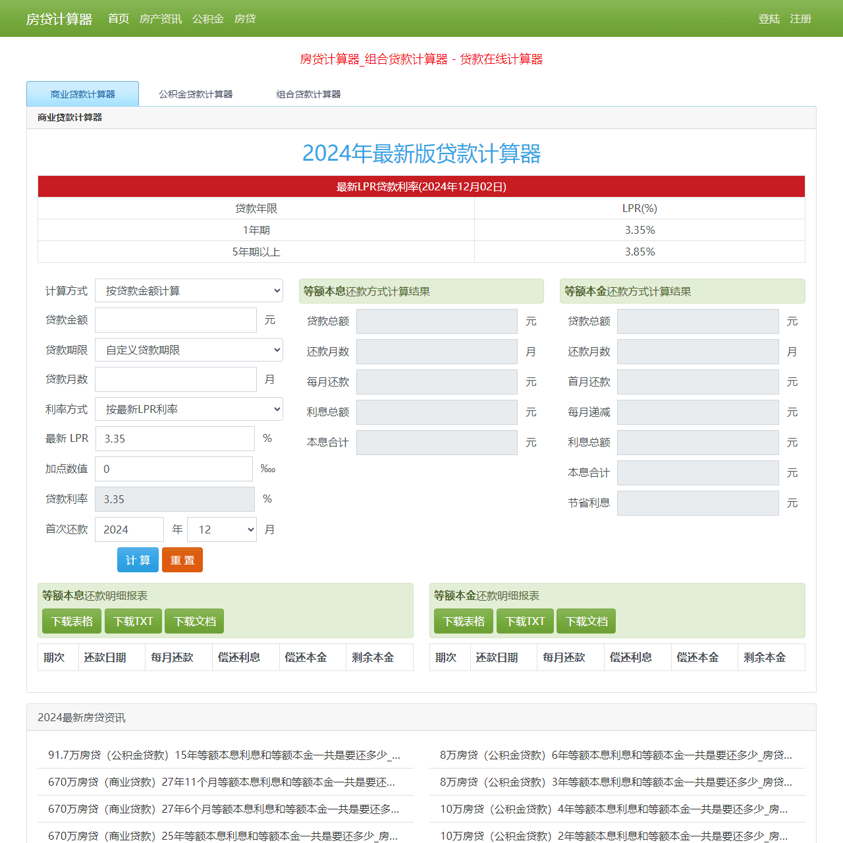Click the blue 计算 button
Image resolution: width=843 pixels, height=843 pixels.
pyautogui.click(x=138, y=560)
